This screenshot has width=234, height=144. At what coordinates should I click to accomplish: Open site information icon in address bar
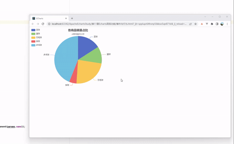click(49, 24)
